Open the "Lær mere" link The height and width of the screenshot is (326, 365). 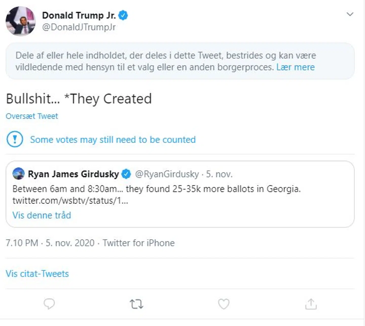[295, 67]
